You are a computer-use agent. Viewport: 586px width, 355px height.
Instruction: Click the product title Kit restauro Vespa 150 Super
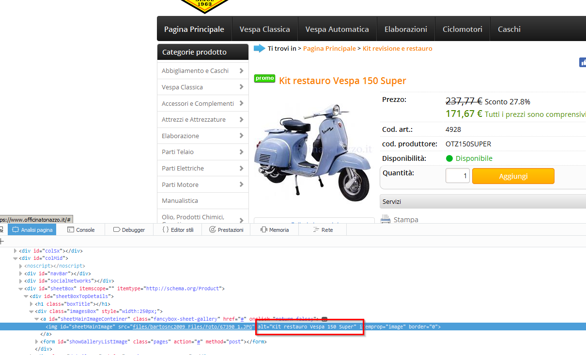[x=342, y=81]
